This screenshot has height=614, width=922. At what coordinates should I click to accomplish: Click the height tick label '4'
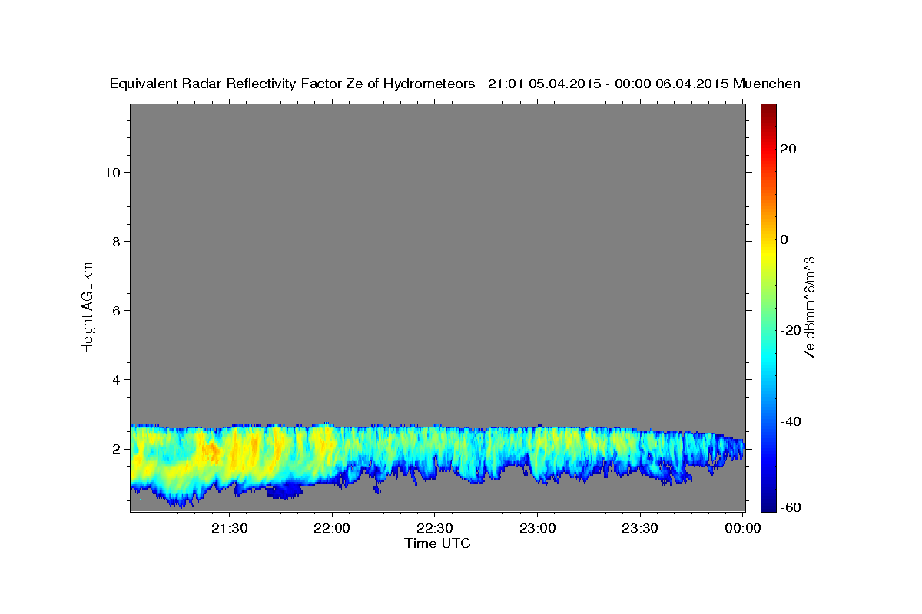(x=117, y=379)
